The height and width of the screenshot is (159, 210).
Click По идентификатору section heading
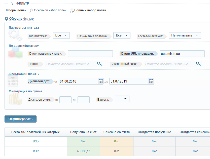click(24, 46)
